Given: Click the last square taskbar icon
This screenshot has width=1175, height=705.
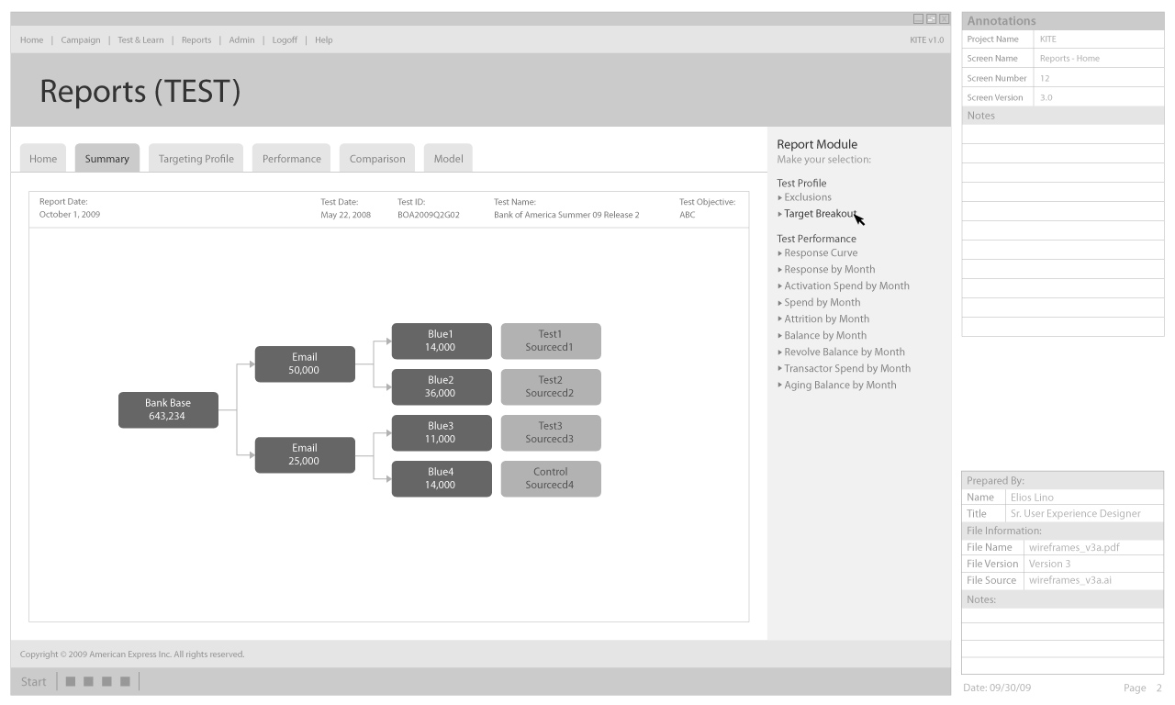Looking at the screenshot, I should [125, 681].
